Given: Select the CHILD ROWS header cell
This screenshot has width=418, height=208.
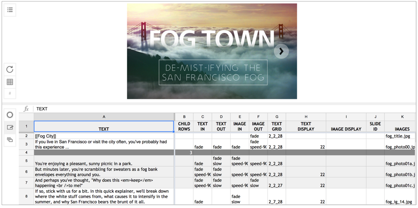Looking at the screenshot, I should pyautogui.click(x=184, y=127).
